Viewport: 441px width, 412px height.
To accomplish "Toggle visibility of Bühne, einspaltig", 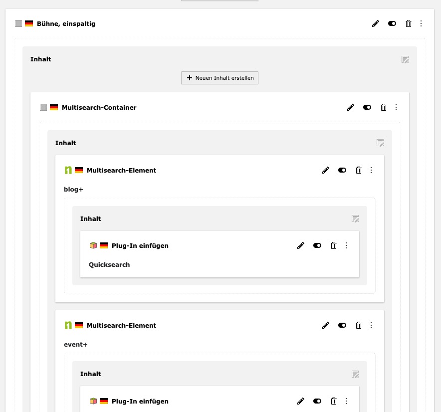I will [x=392, y=23].
